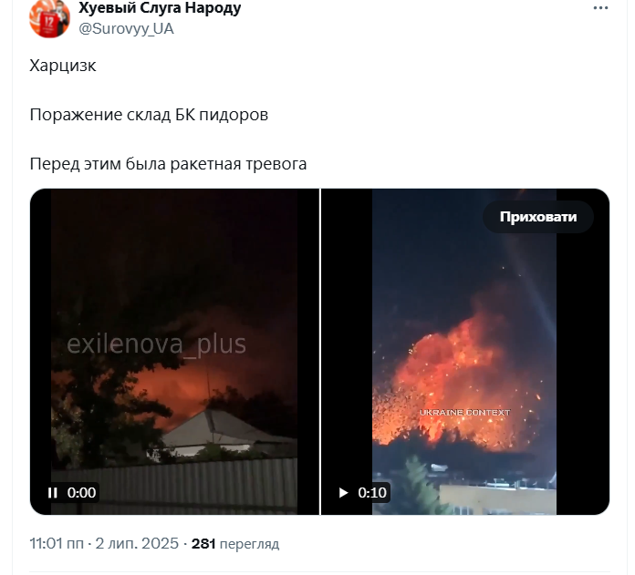The height and width of the screenshot is (575, 635).
Task: Click the exilenova_plus watermark
Action: (x=156, y=344)
